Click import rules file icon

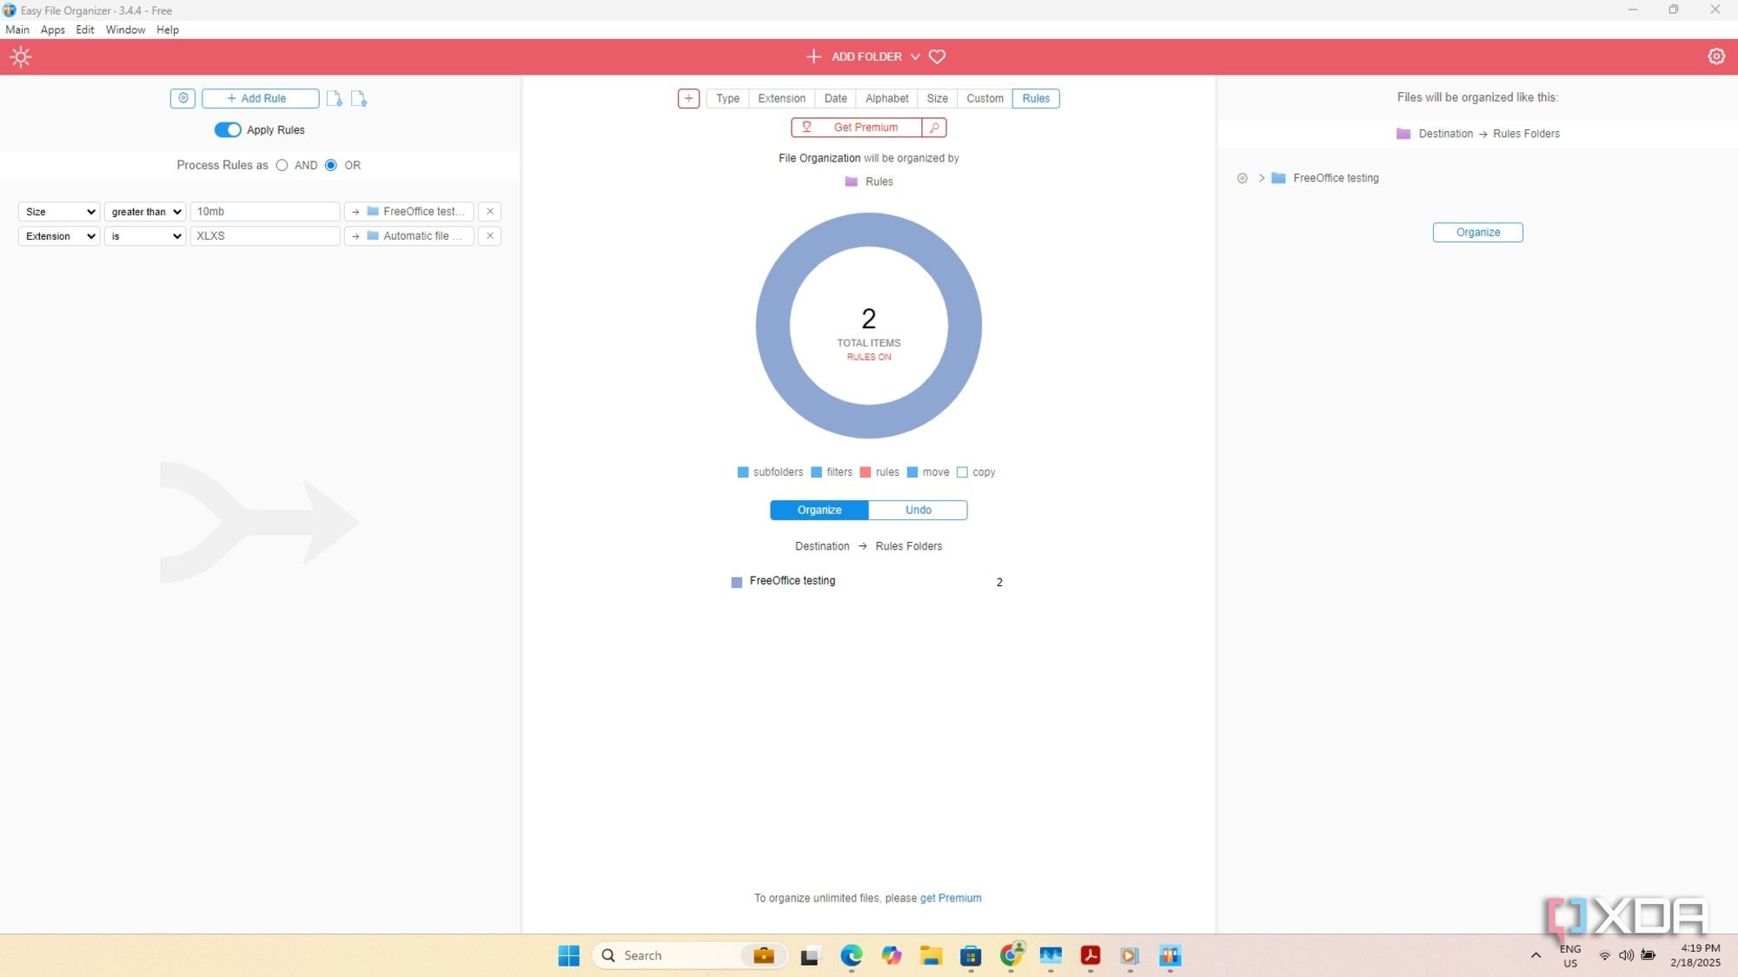(x=334, y=99)
